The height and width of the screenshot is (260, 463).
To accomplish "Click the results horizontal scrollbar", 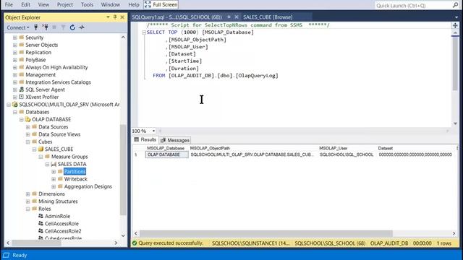I will pyautogui.click(x=266, y=233).
